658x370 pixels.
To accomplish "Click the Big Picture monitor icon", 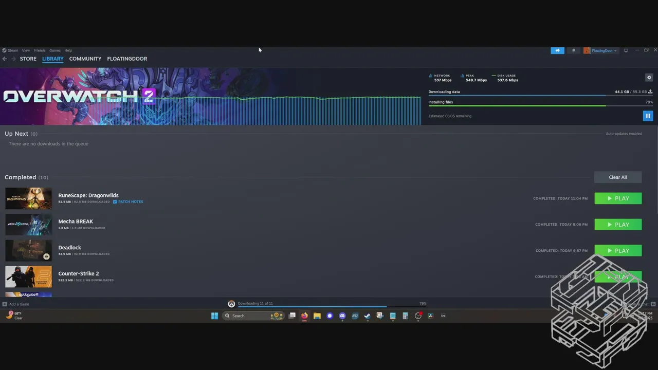I will tap(626, 50).
